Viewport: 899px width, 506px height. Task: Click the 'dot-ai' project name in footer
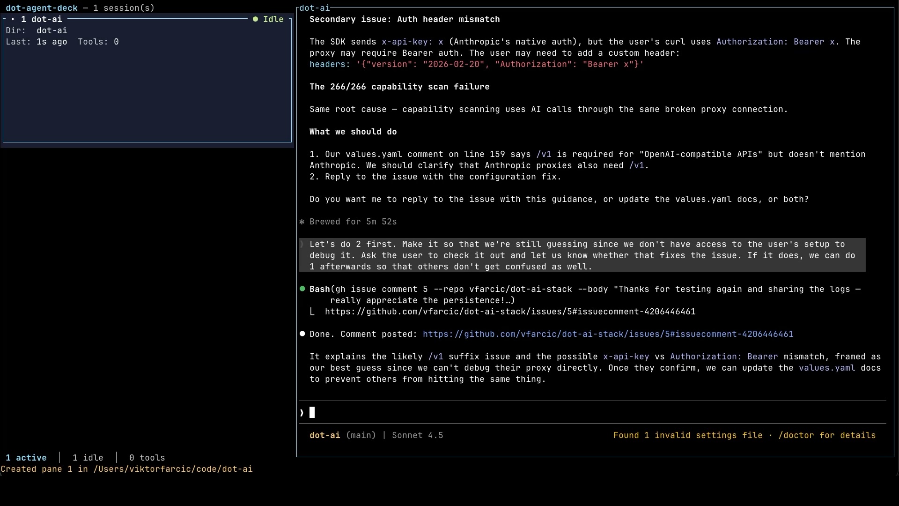tap(325, 435)
